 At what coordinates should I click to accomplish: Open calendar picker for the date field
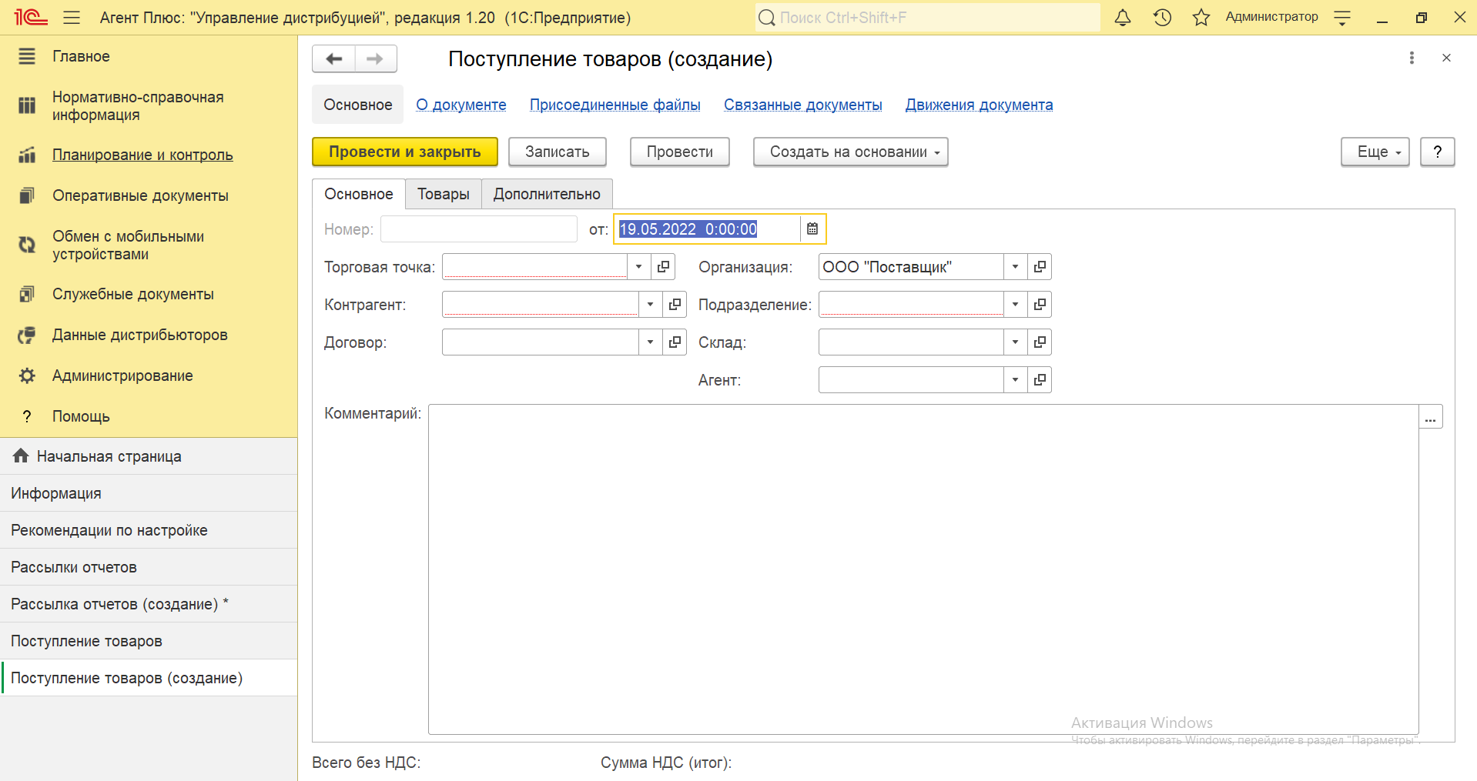click(x=812, y=229)
